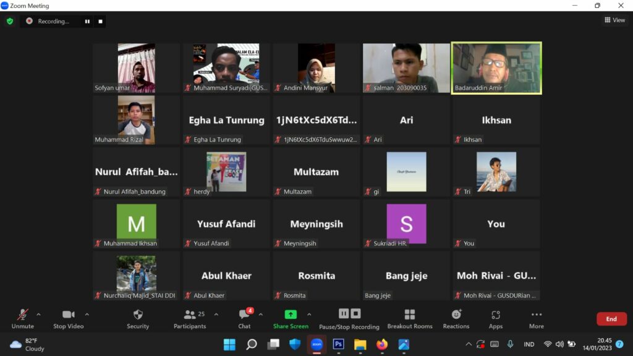Open the Security shield options
Image resolution: width=633 pixels, height=356 pixels.
[138, 318]
